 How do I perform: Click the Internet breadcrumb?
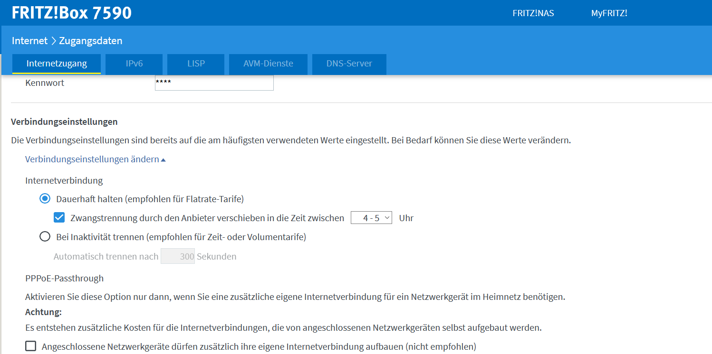[30, 41]
